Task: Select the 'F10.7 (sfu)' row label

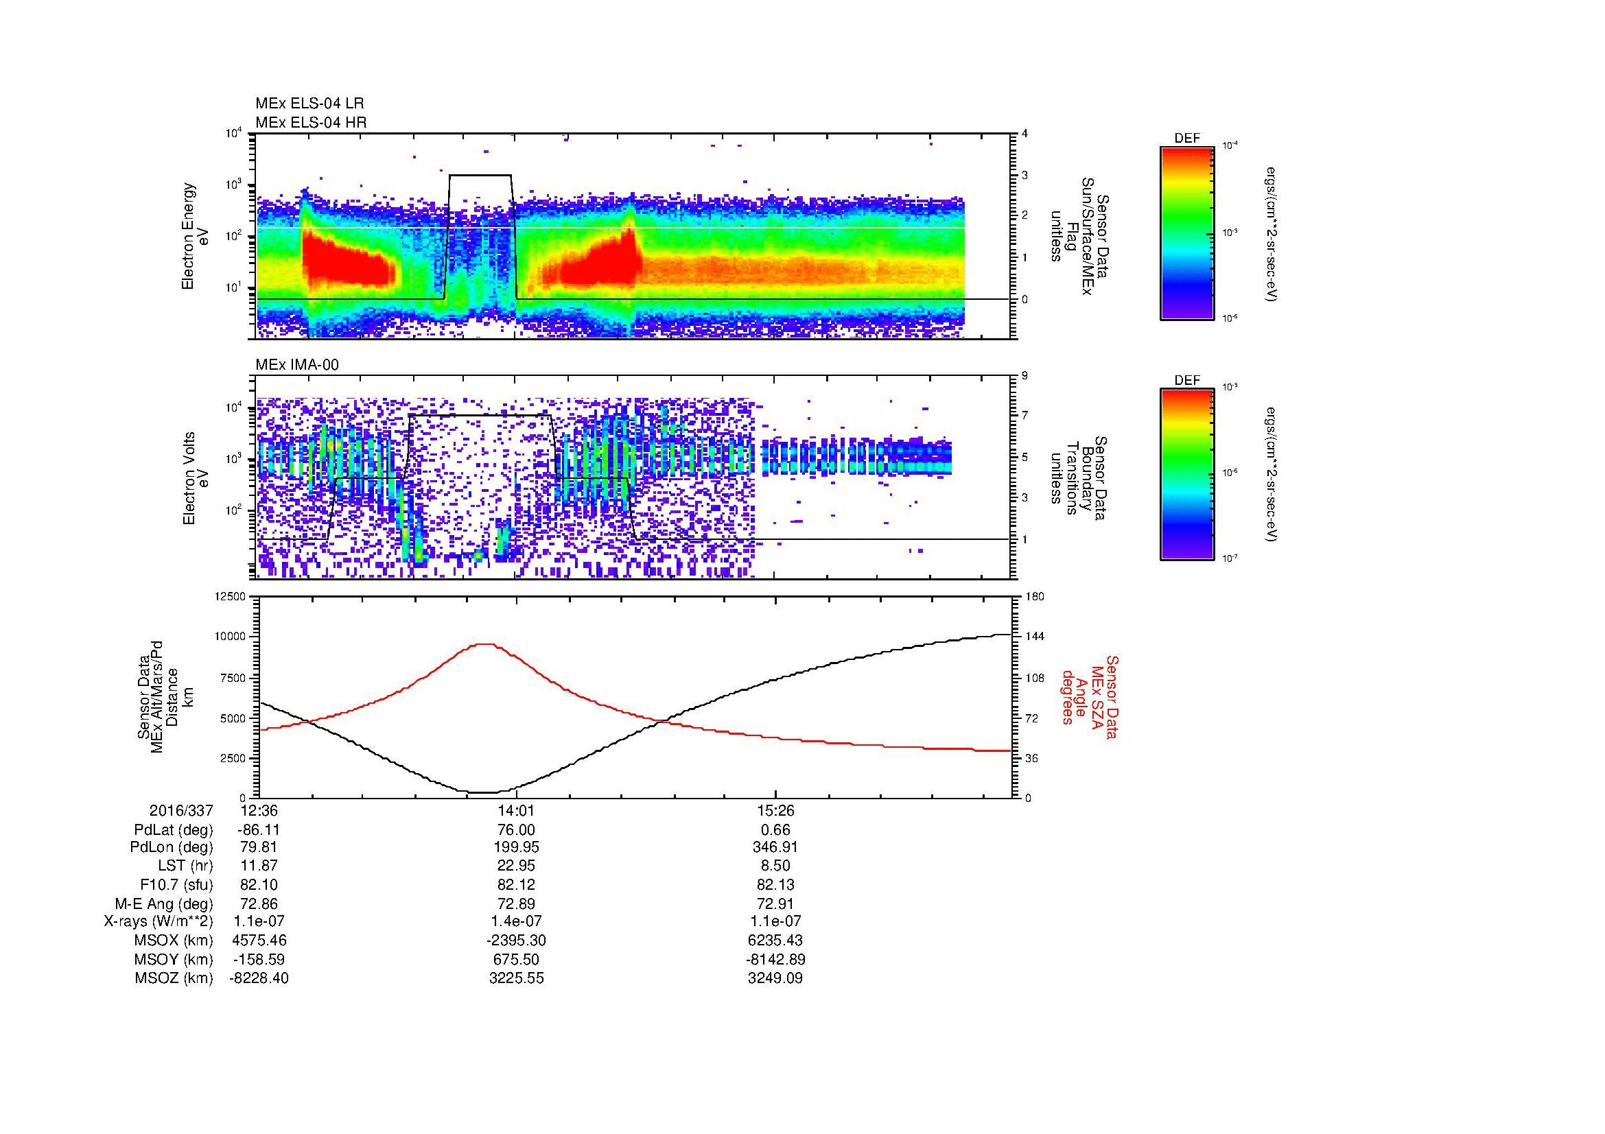Action: [176, 884]
